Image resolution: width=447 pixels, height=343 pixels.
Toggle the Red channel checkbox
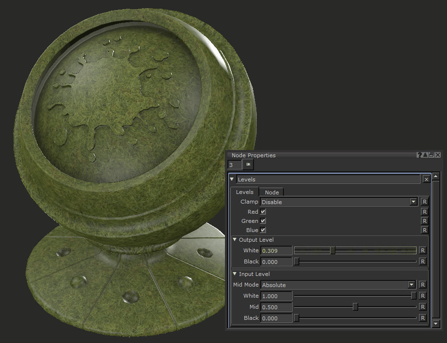click(263, 212)
